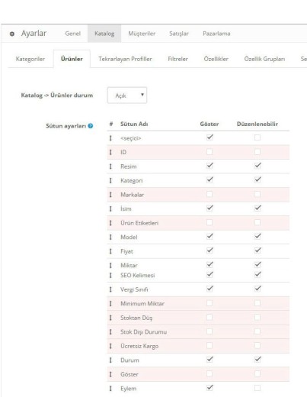This screenshot has height=420, width=307.
Task: Toggle the Göster checkbox for Ücretsiz Kargo
Action: [x=209, y=345]
